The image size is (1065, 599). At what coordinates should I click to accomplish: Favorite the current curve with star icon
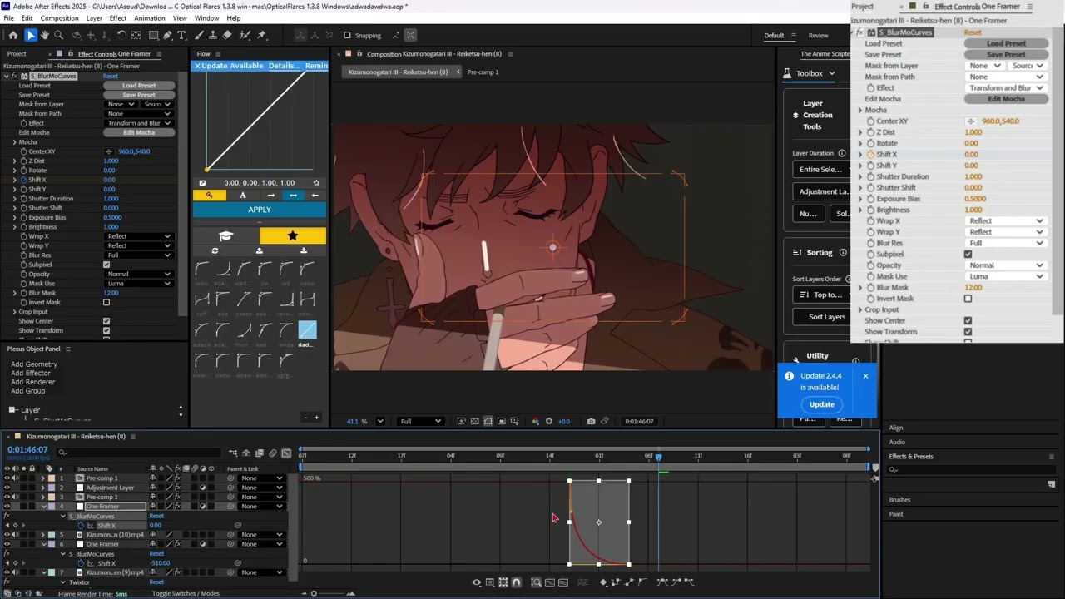pyautogui.click(x=316, y=183)
